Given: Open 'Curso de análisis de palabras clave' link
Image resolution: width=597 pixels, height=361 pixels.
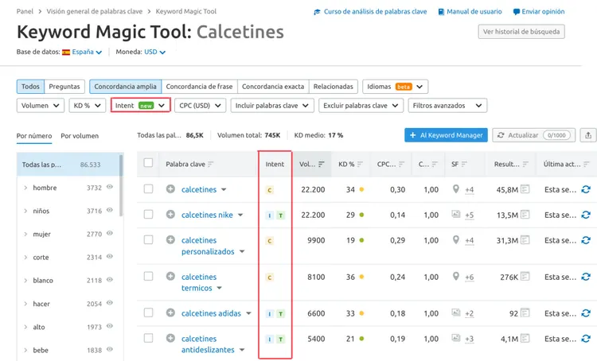Looking at the screenshot, I should (370, 11).
